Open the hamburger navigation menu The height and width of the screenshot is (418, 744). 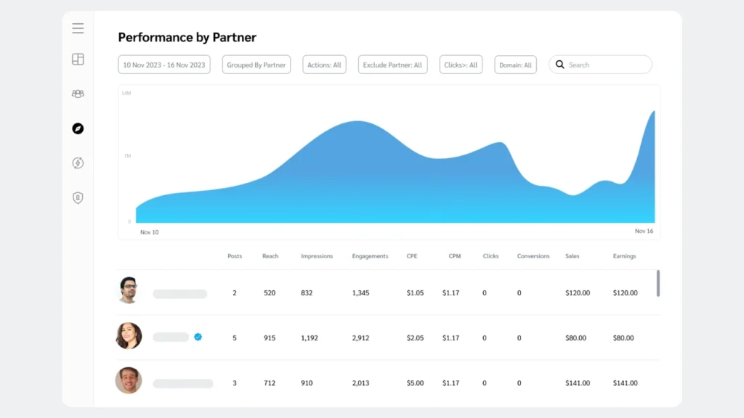(78, 28)
